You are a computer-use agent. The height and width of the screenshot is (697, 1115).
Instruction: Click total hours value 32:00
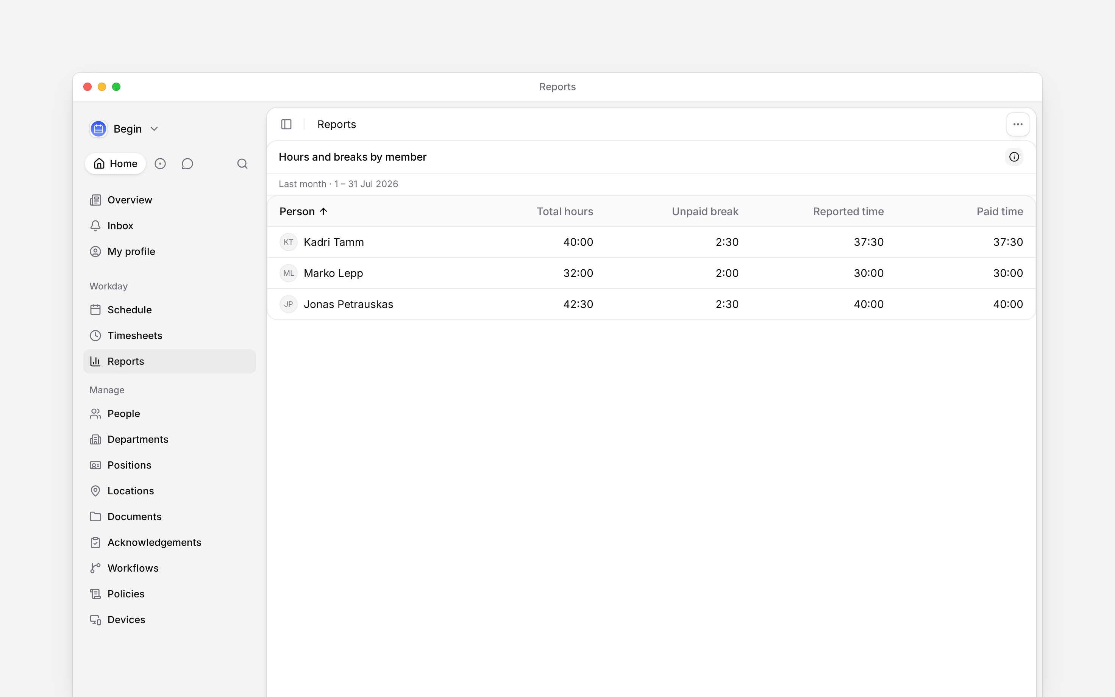click(578, 273)
